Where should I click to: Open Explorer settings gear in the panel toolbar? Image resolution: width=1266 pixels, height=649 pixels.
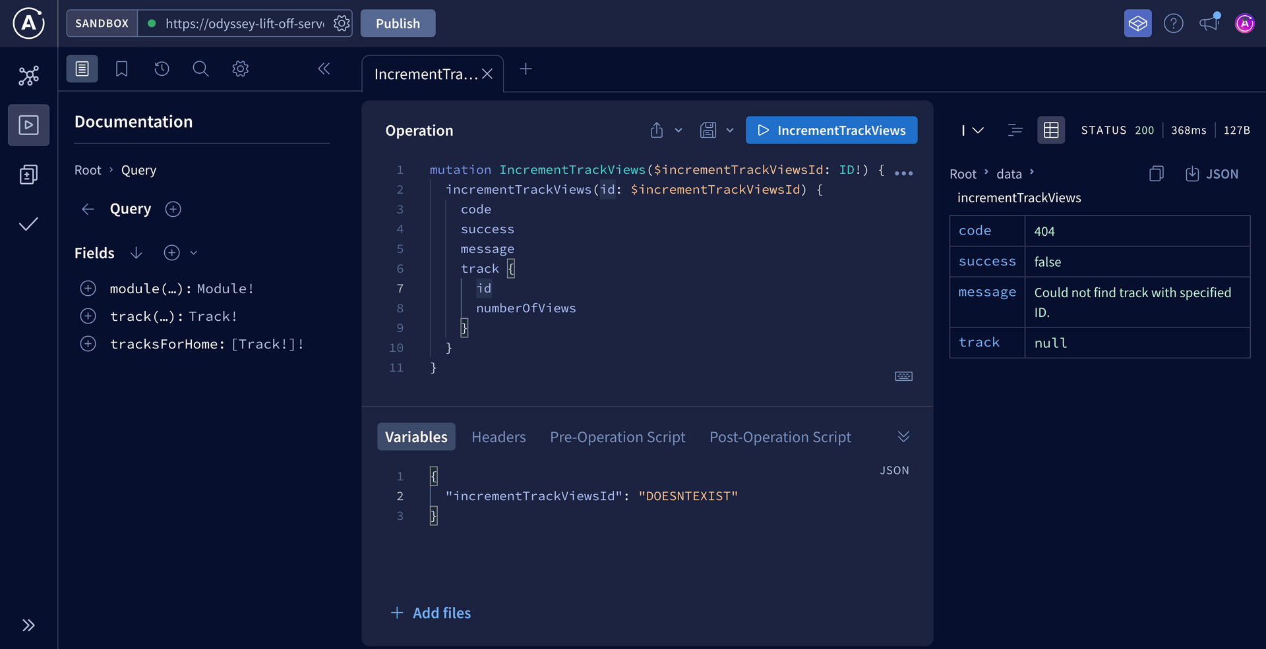tap(240, 69)
